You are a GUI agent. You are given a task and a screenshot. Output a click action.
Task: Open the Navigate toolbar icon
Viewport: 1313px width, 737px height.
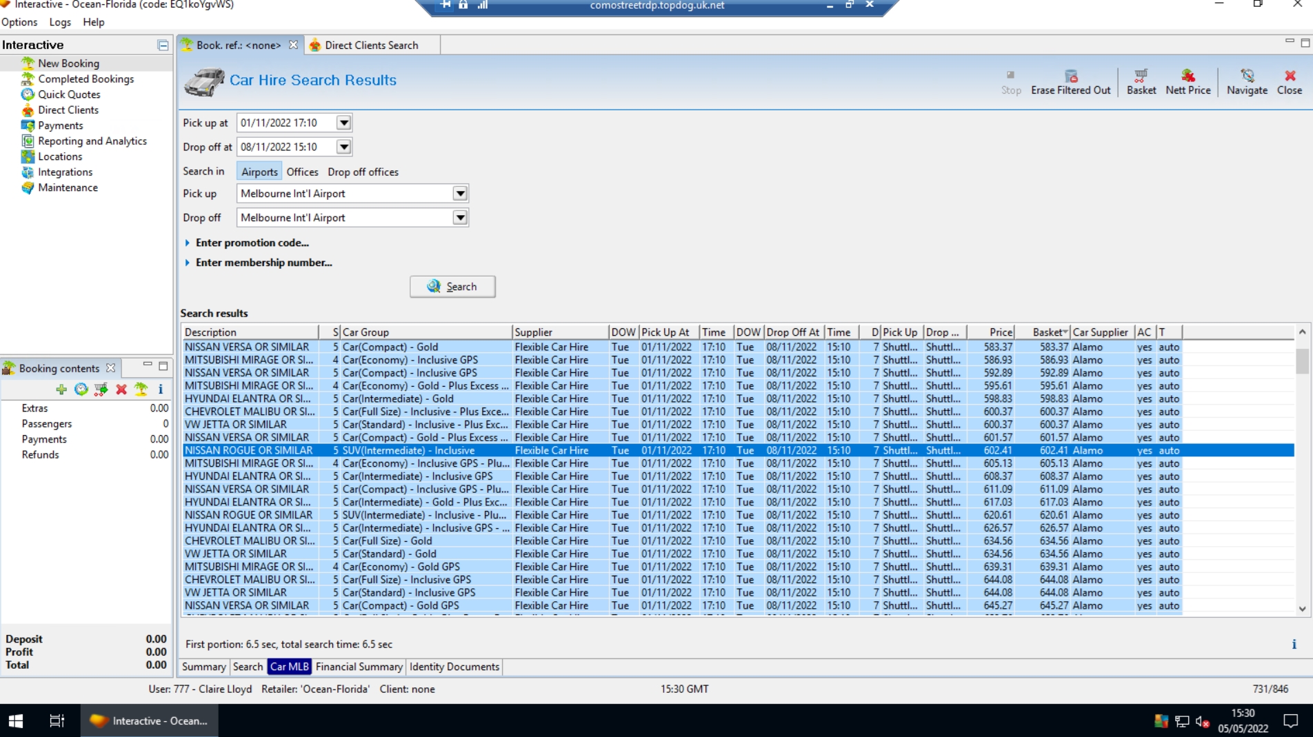[1247, 82]
